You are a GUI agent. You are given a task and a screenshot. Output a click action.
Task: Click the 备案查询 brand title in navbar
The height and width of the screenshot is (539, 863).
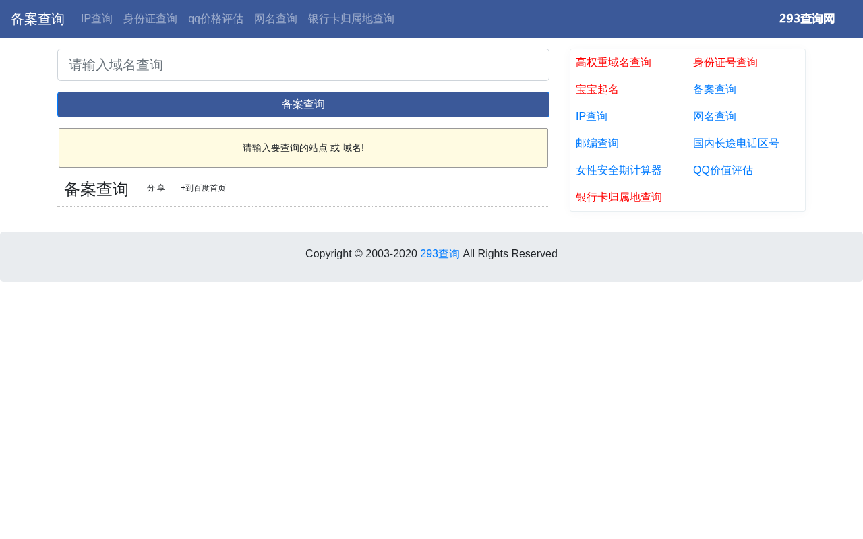point(38,19)
